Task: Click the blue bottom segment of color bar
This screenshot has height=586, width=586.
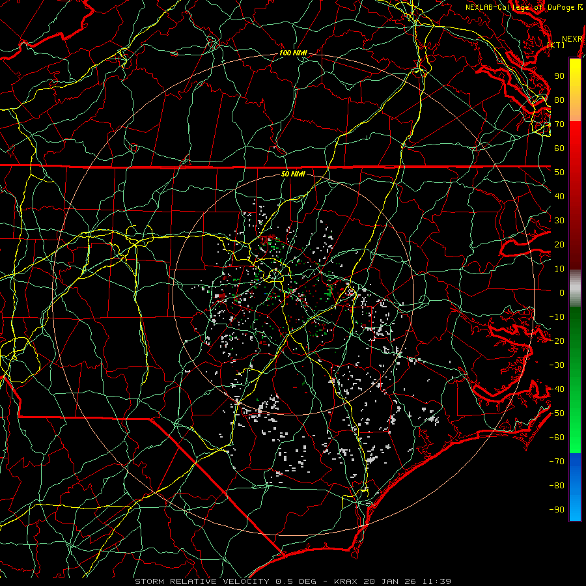Action: 575,487
